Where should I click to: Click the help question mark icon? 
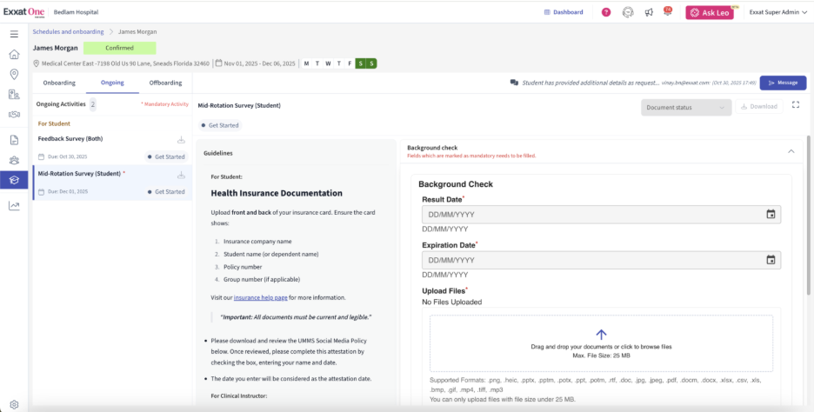[606, 12]
